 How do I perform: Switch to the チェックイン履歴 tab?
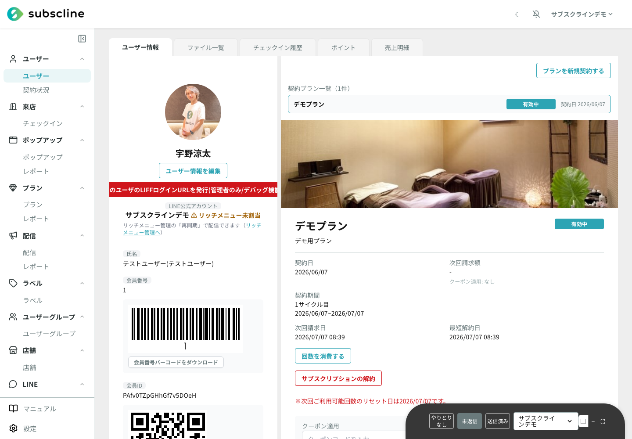(x=278, y=47)
